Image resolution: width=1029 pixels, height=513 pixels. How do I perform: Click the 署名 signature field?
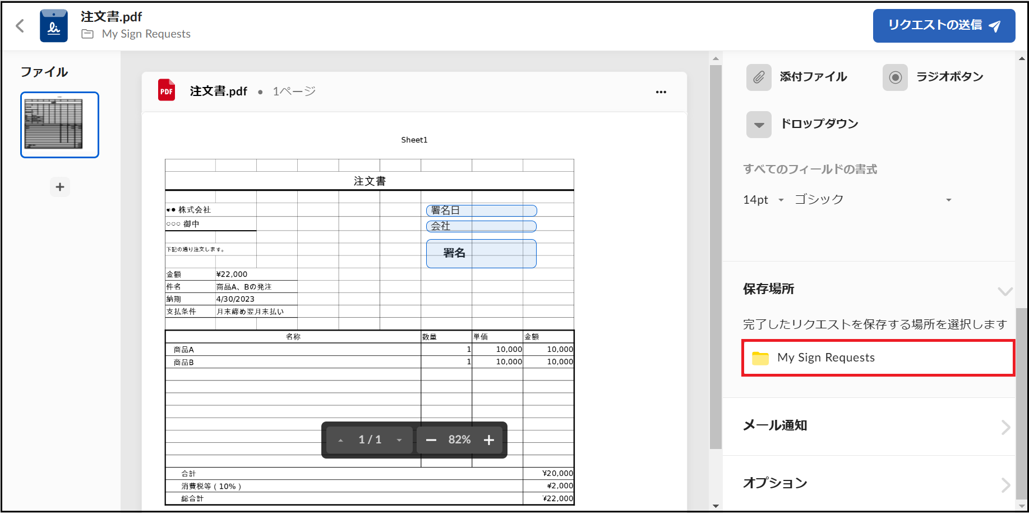481,254
